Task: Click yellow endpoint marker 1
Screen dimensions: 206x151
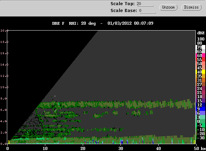Action: (9, 142)
